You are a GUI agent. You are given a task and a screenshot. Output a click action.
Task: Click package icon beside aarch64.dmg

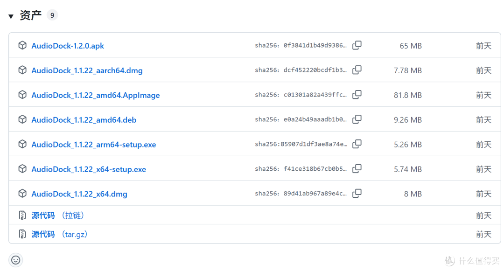[x=22, y=70]
